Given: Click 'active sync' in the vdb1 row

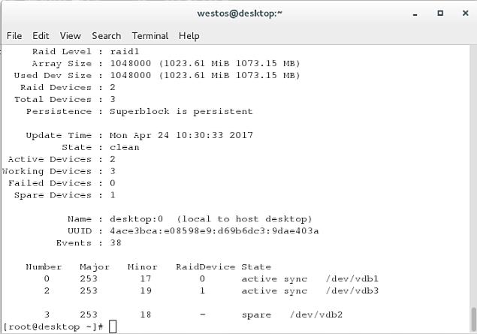Looking at the screenshot, I should (274, 279).
